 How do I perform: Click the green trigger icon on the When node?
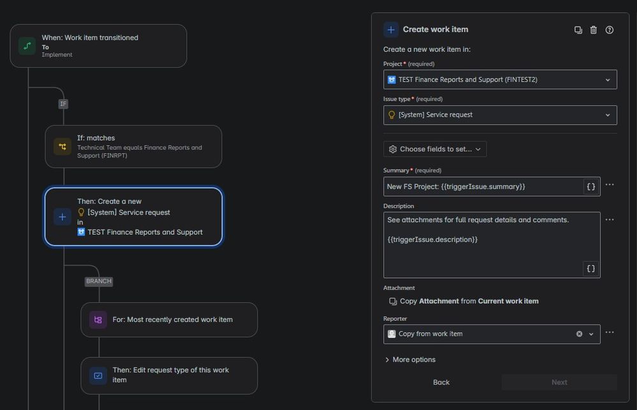26,45
